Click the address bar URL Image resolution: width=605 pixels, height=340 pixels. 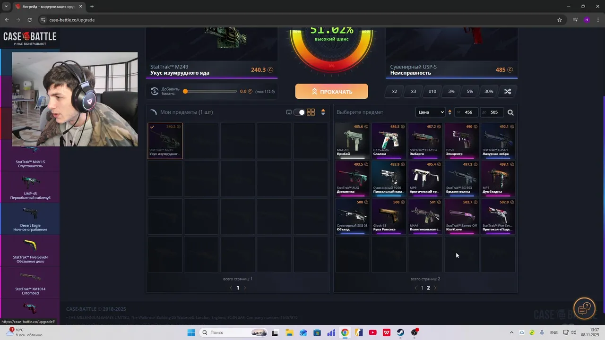point(72,20)
